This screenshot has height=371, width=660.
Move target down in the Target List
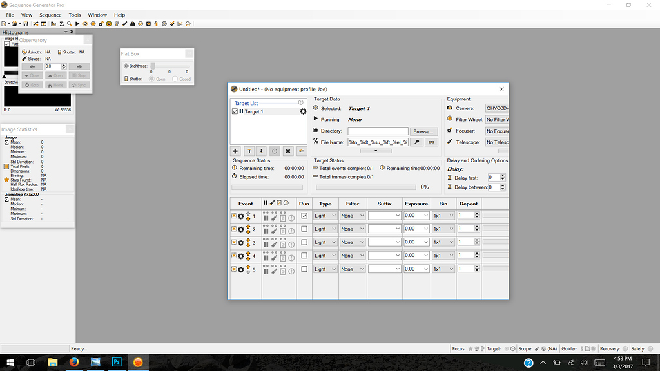(261, 151)
